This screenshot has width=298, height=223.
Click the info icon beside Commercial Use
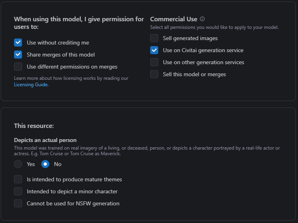click(202, 19)
